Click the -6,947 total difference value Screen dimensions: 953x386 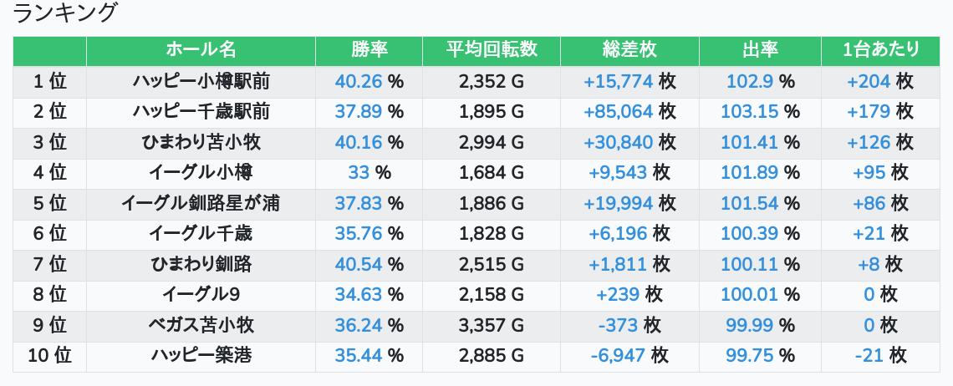pyautogui.click(x=618, y=356)
